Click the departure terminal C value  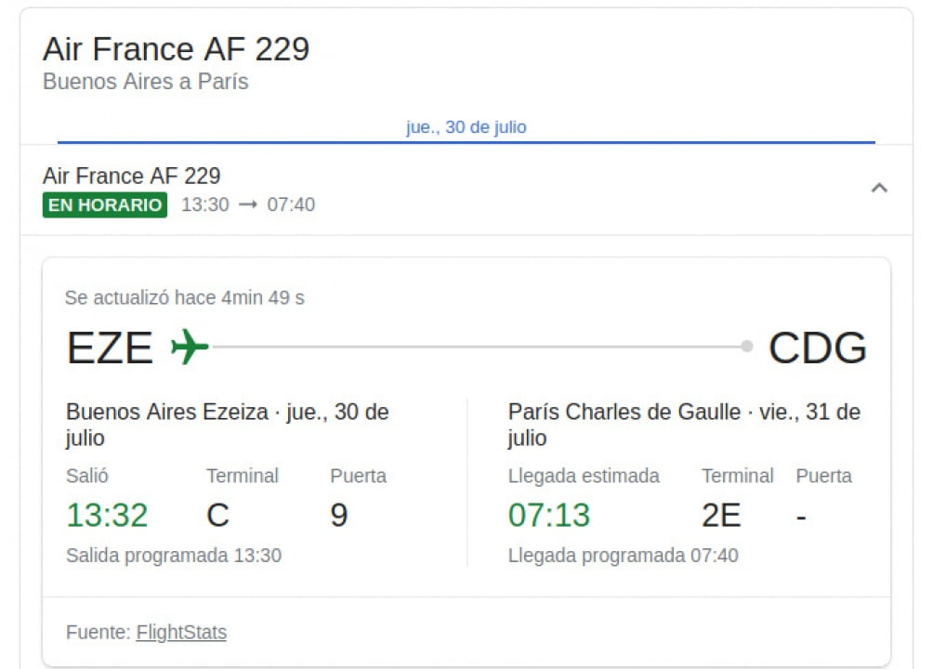(217, 515)
